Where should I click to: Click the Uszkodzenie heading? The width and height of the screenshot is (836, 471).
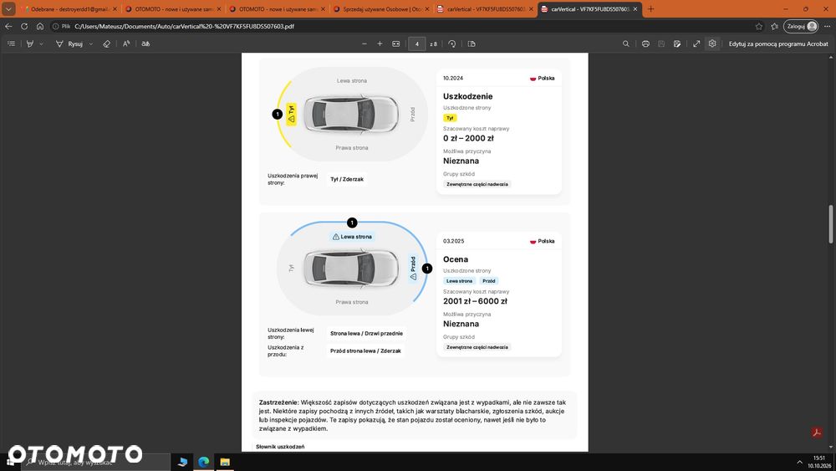[467, 96]
